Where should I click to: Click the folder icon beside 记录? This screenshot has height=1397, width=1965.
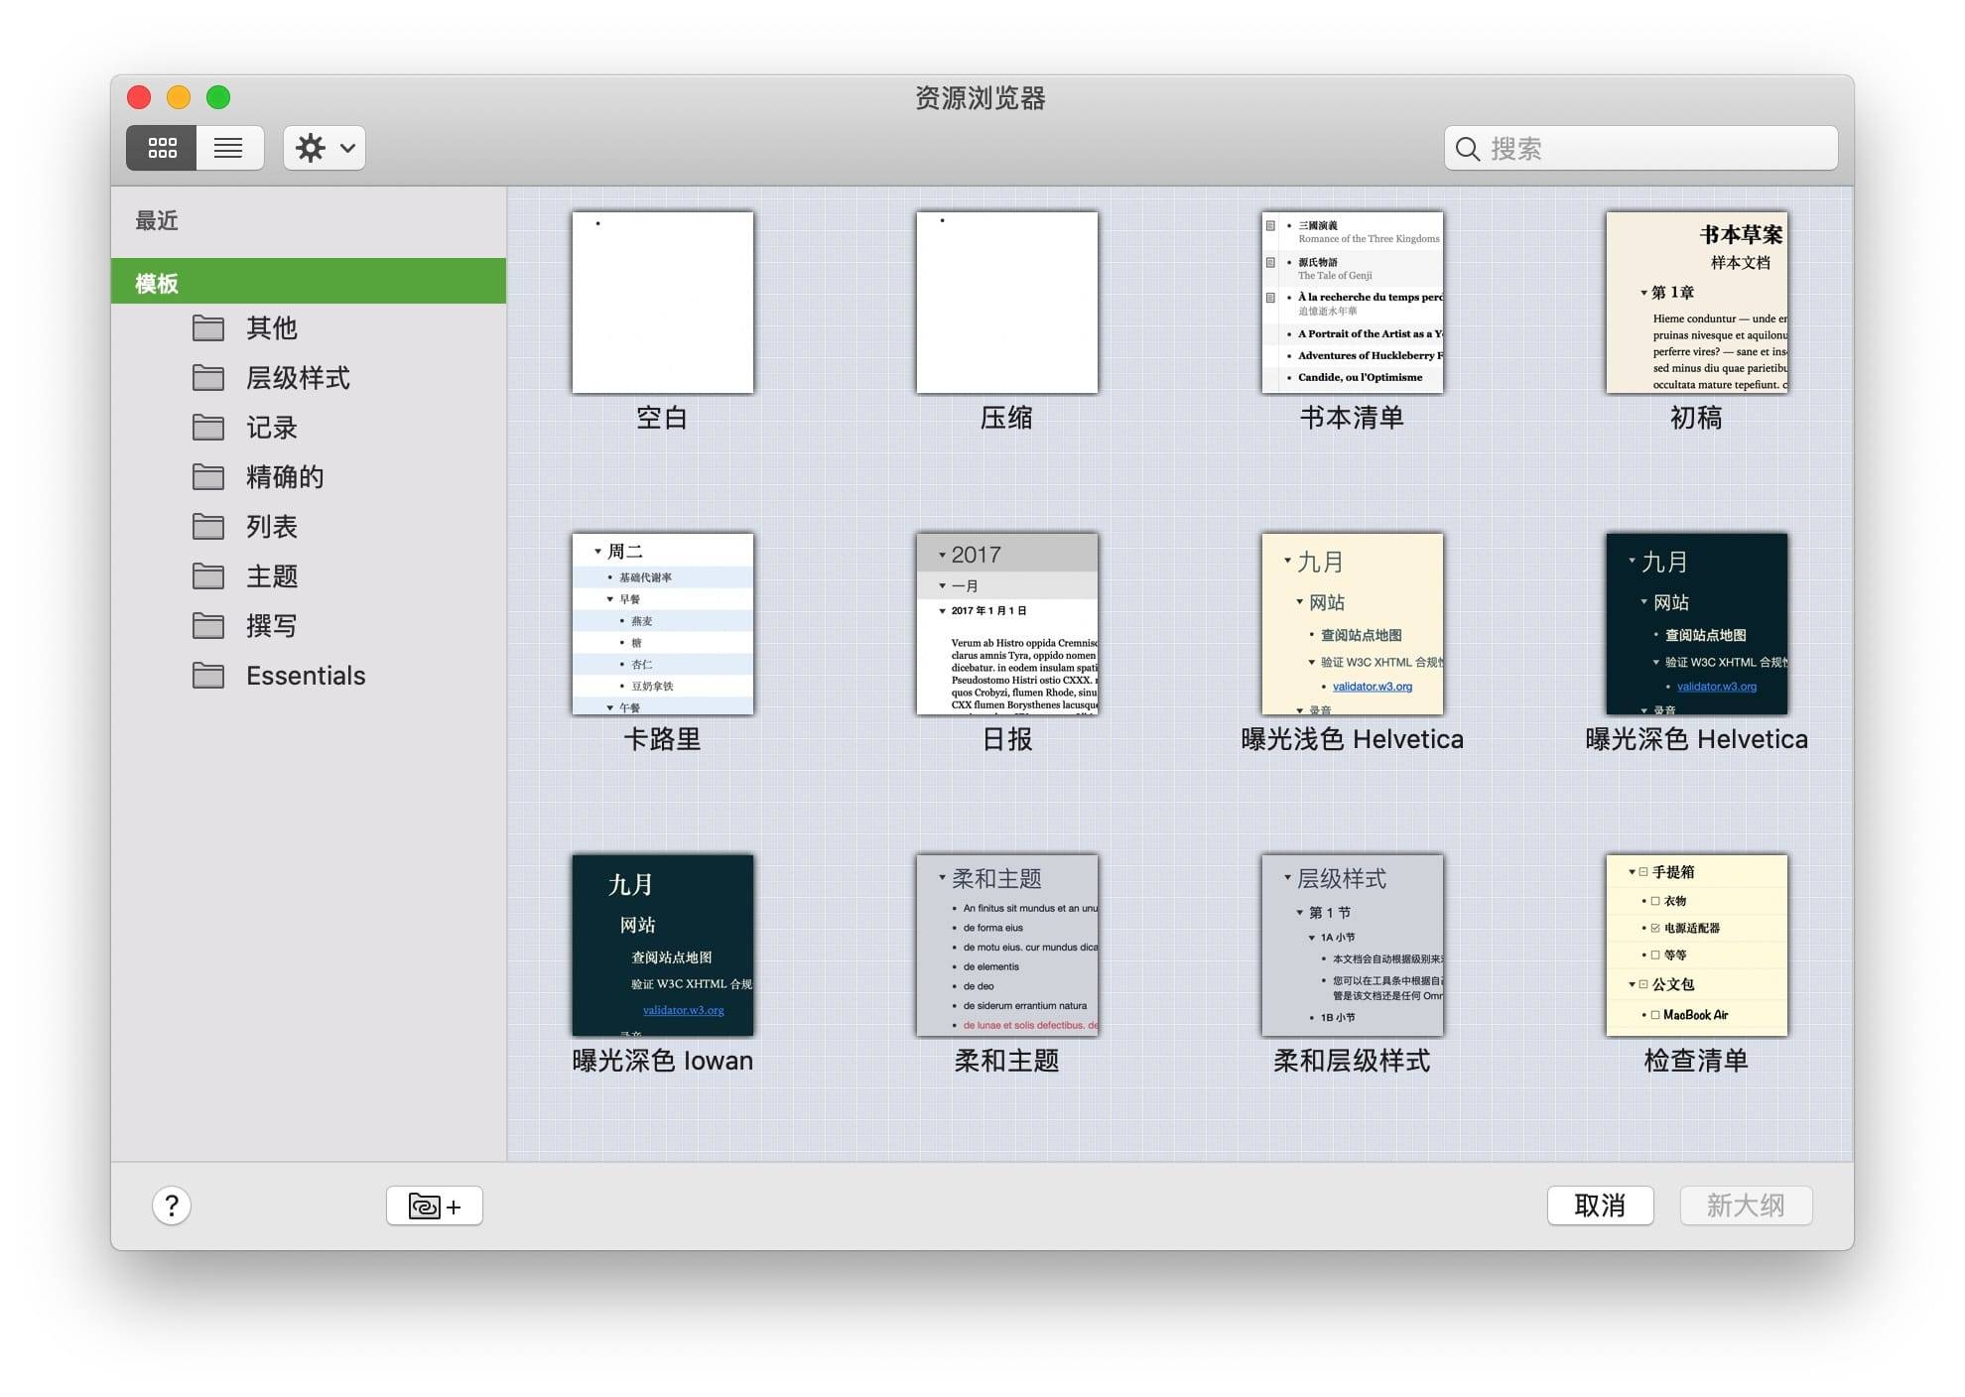pyautogui.click(x=208, y=427)
